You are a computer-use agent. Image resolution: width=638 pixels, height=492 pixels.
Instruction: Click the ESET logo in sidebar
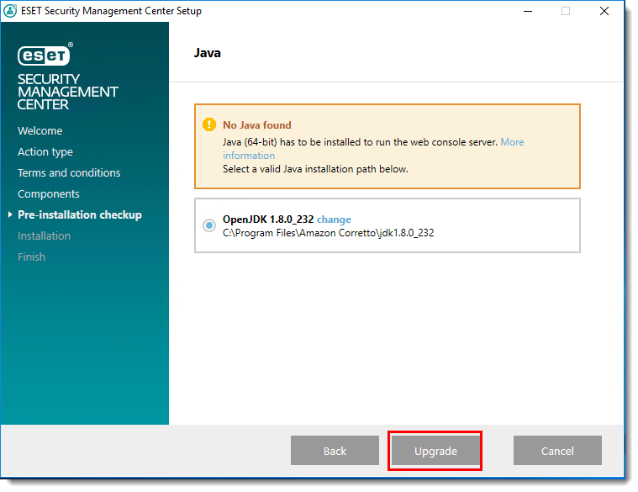[x=45, y=55]
